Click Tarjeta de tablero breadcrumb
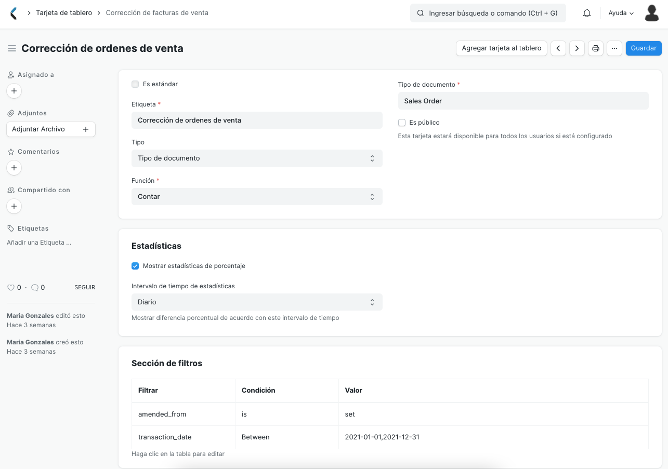 pos(64,13)
